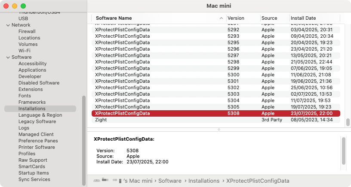The image size is (351, 187).
Task: Select XProtectPlistConfigData version 5303 row
Action: click(216, 94)
